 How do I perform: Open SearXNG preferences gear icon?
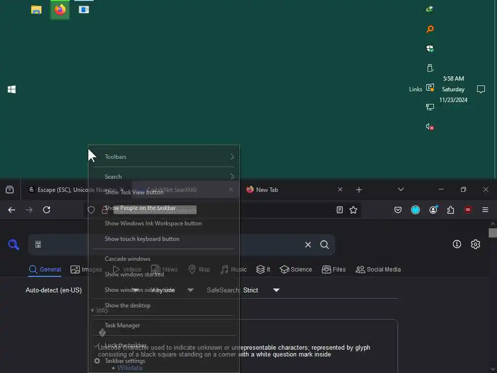point(476,244)
